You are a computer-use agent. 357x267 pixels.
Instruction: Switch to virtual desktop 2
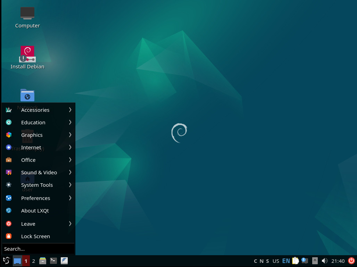click(x=33, y=261)
